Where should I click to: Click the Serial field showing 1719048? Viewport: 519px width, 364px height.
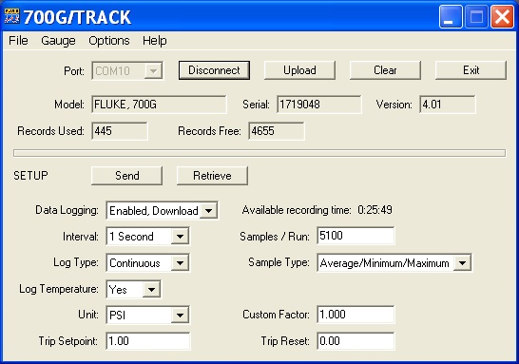point(319,105)
